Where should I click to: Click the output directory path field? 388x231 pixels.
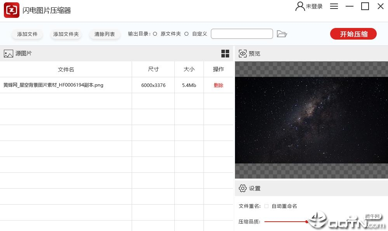coord(242,34)
